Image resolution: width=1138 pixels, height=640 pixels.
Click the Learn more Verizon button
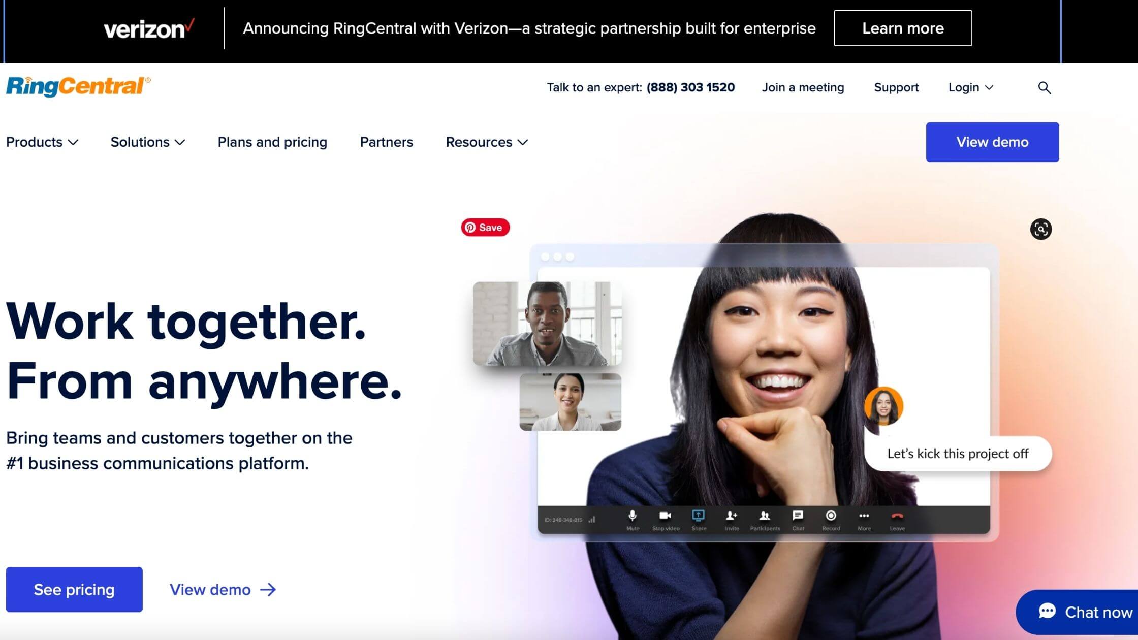(x=903, y=28)
